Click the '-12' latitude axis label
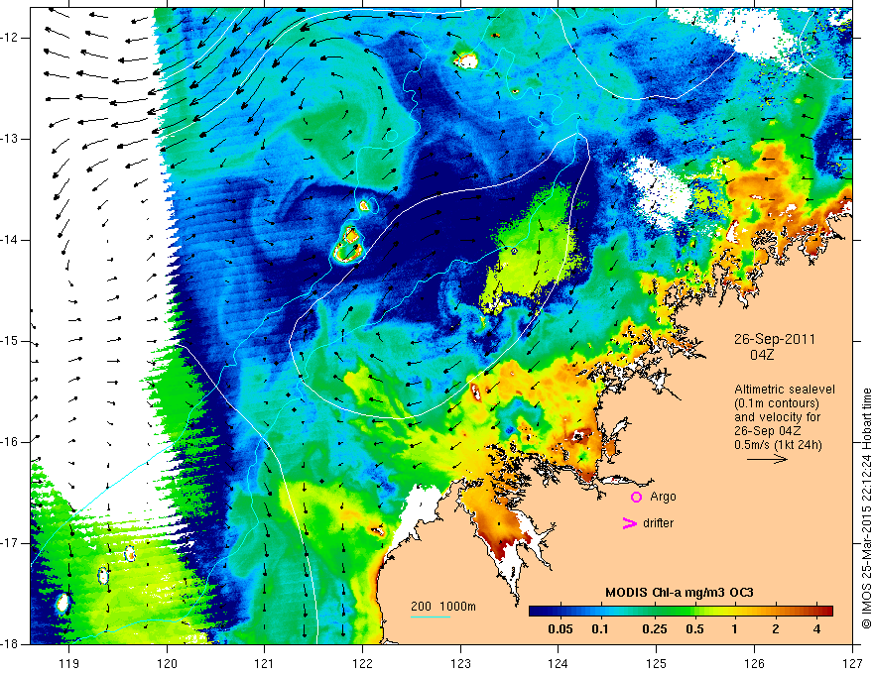873x674 pixels. pos(11,38)
